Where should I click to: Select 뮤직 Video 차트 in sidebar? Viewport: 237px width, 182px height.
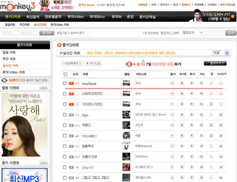pos(14,72)
